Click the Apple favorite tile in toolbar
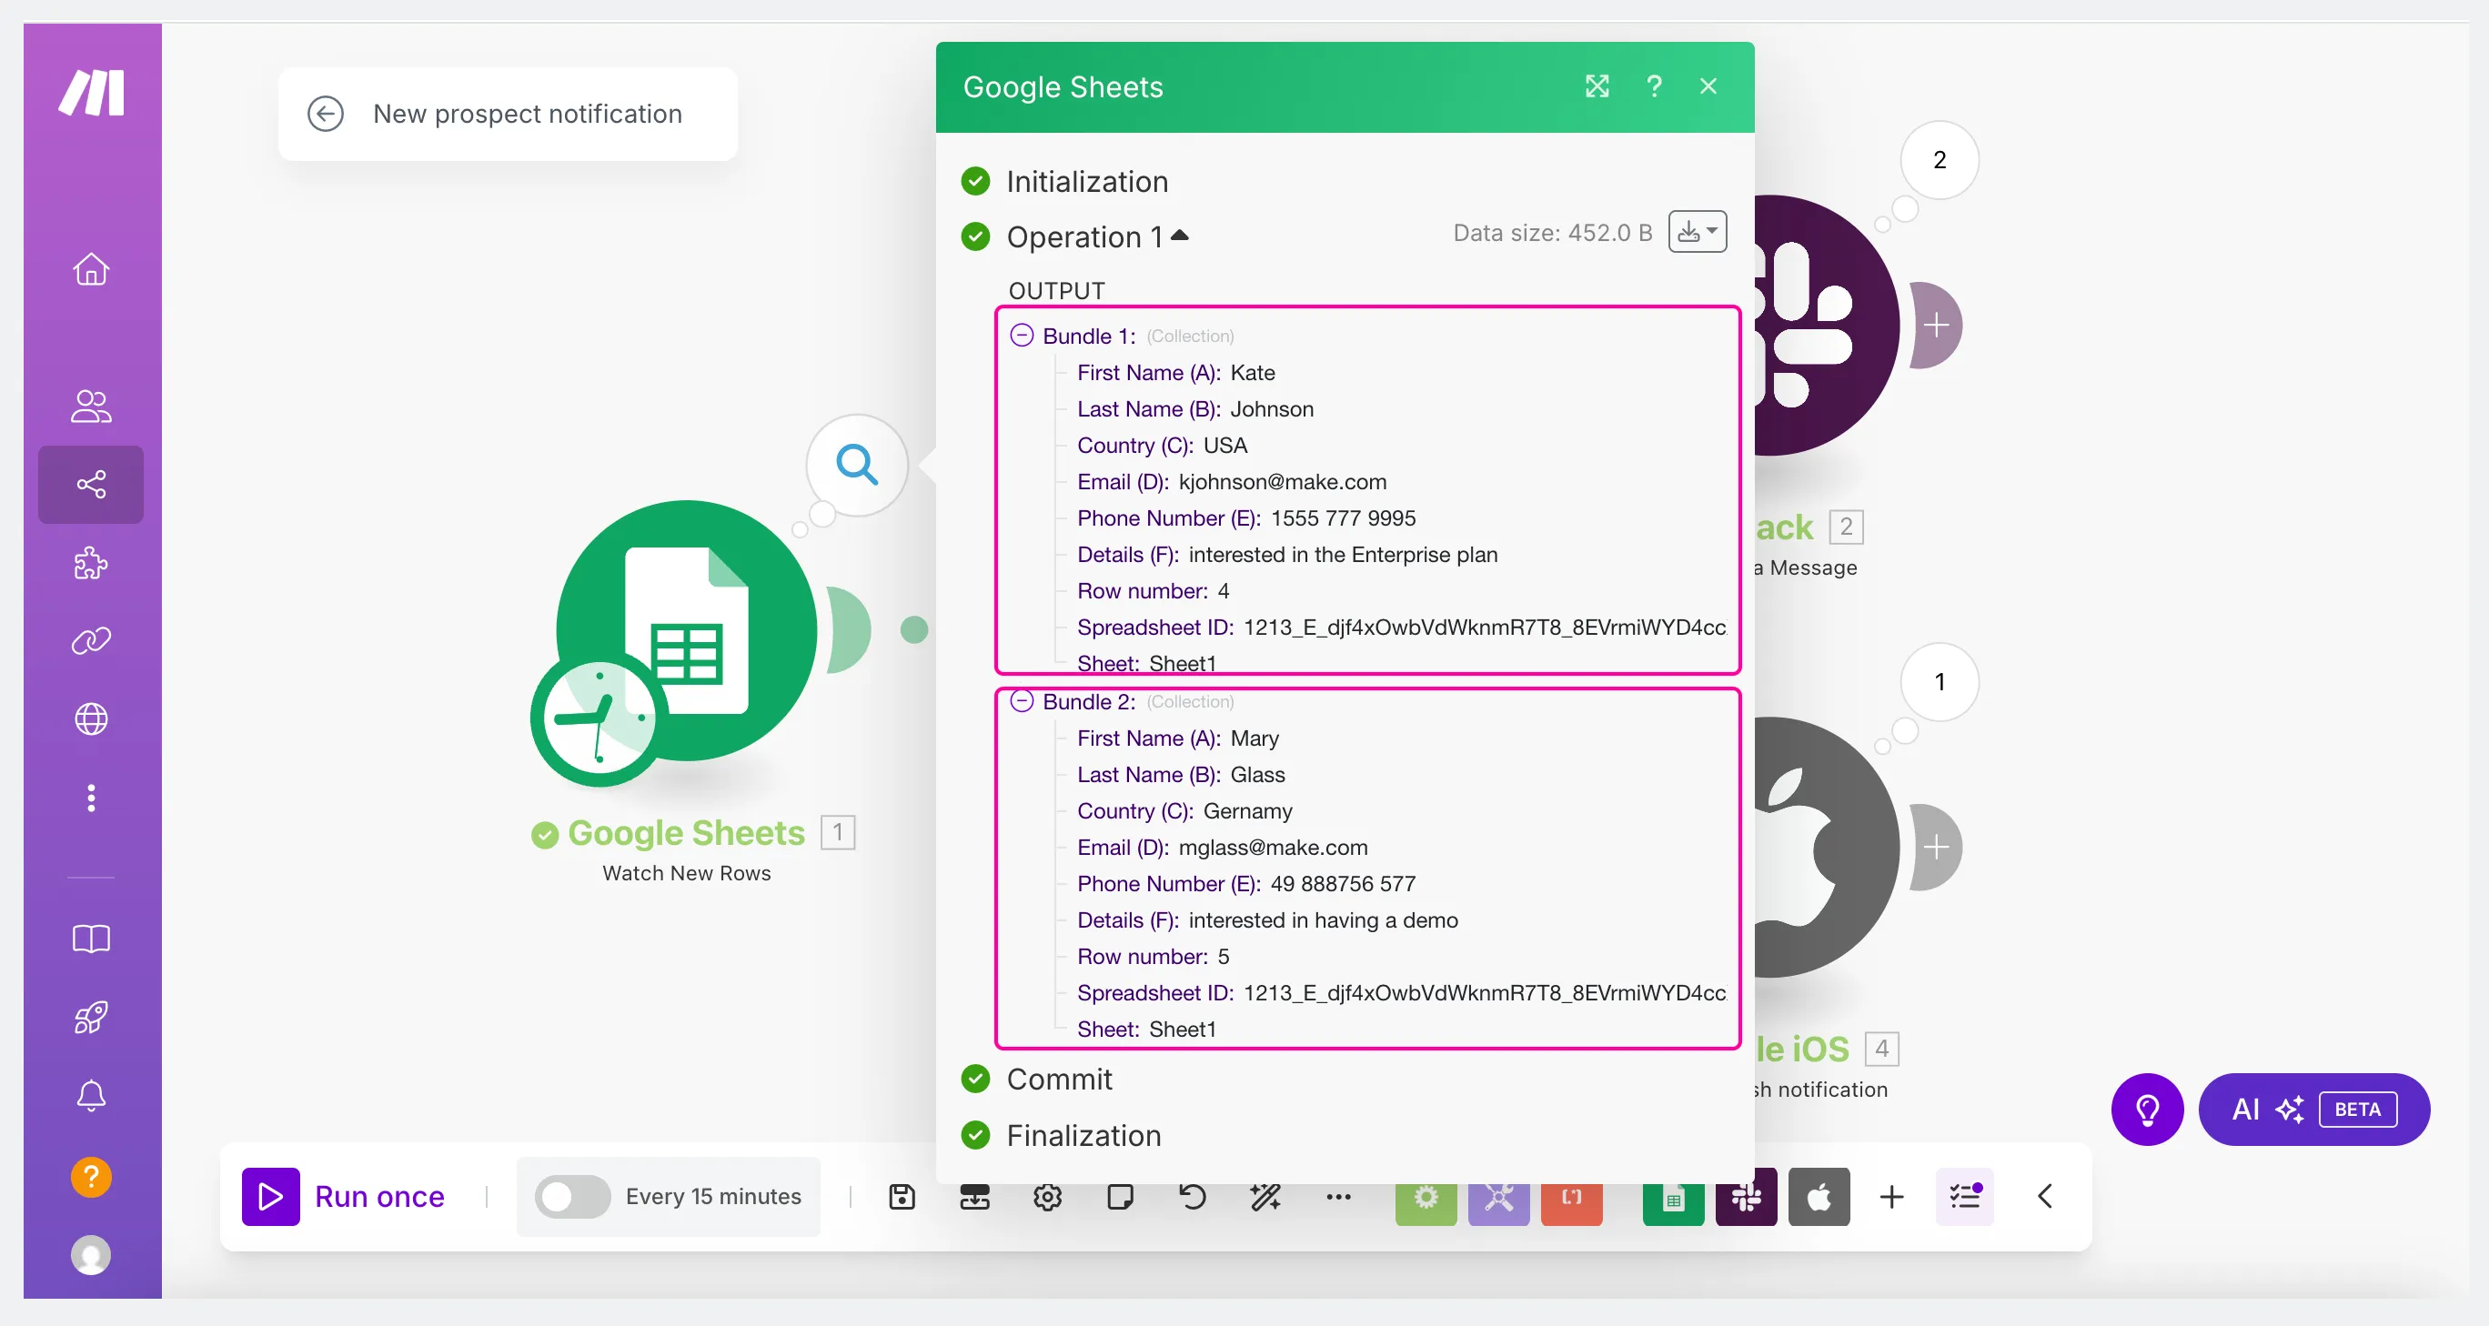The image size is (2489, 1326). click(x=1819, y=1197)
